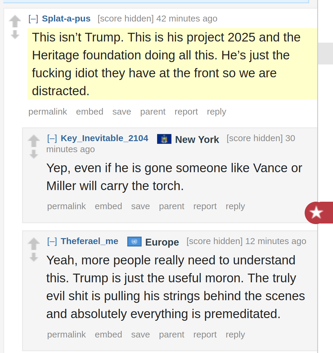Viewport: 333px width, 353px height.
Task: Downvote Theferael_me's comment
Action: pyautogui.click(x=34, y=257)
